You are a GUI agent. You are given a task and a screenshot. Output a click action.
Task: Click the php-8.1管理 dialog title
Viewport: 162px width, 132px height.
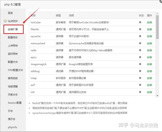12,4
